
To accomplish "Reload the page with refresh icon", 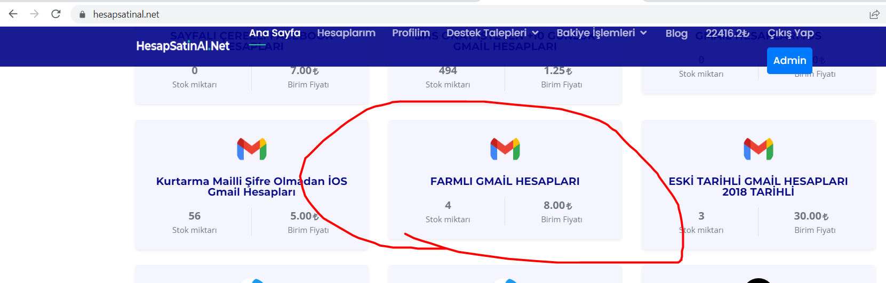I will 56,14.
